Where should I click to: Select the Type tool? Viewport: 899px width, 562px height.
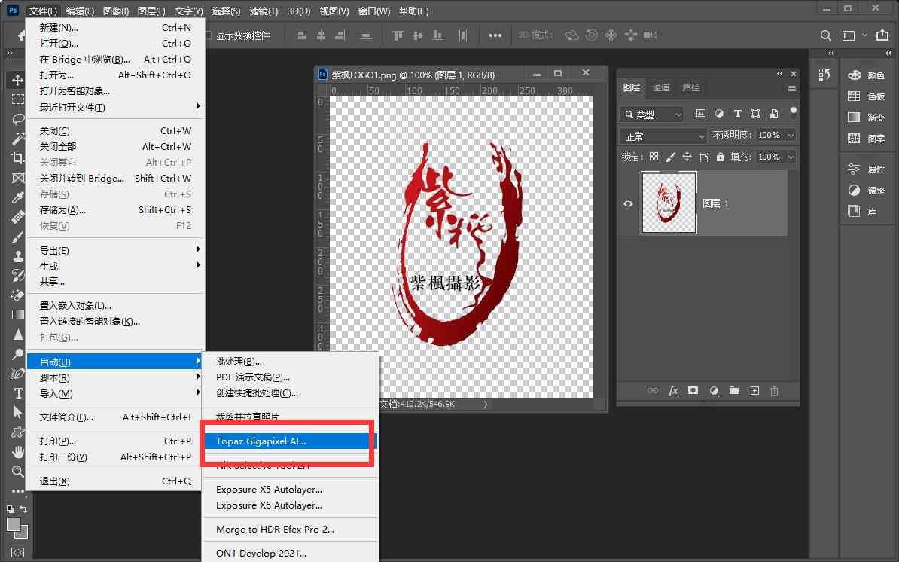(18, 392)
